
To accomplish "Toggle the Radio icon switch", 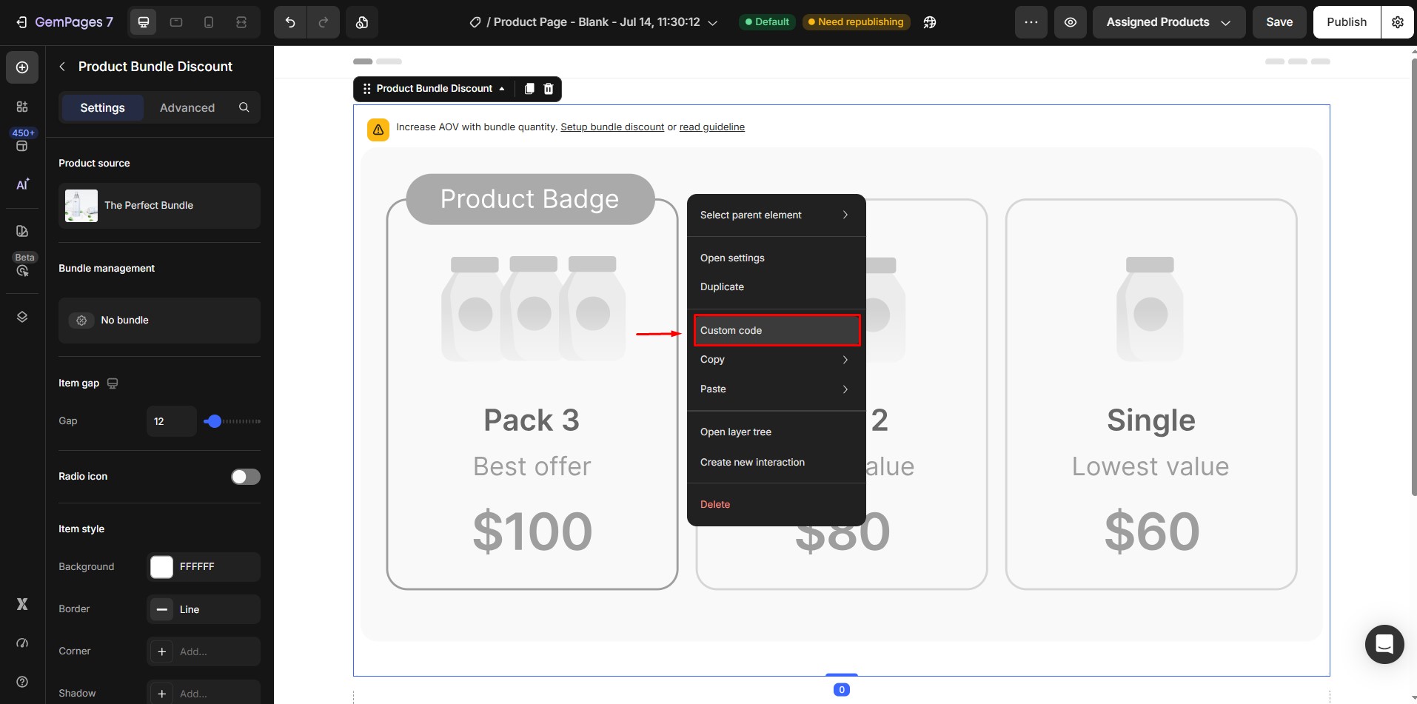I will tap(246, 477).
